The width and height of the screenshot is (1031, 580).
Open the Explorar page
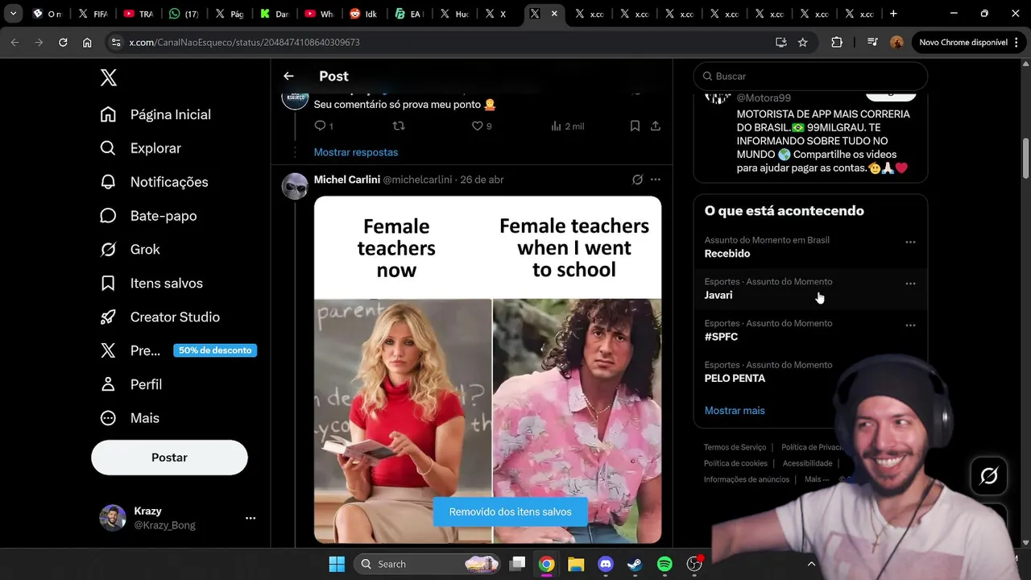coord(140,148)
